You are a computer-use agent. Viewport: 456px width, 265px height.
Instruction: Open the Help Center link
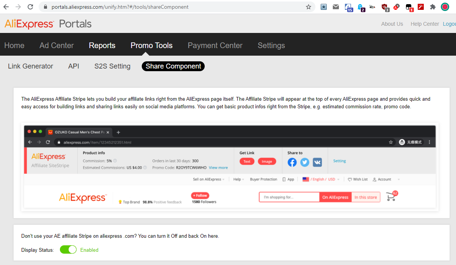425,24
